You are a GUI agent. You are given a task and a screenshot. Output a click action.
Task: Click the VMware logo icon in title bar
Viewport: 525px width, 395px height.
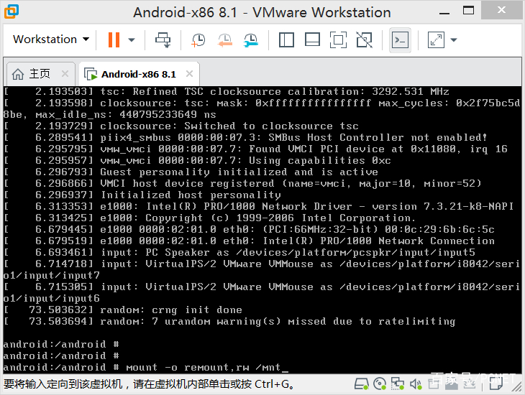[12, 11]
